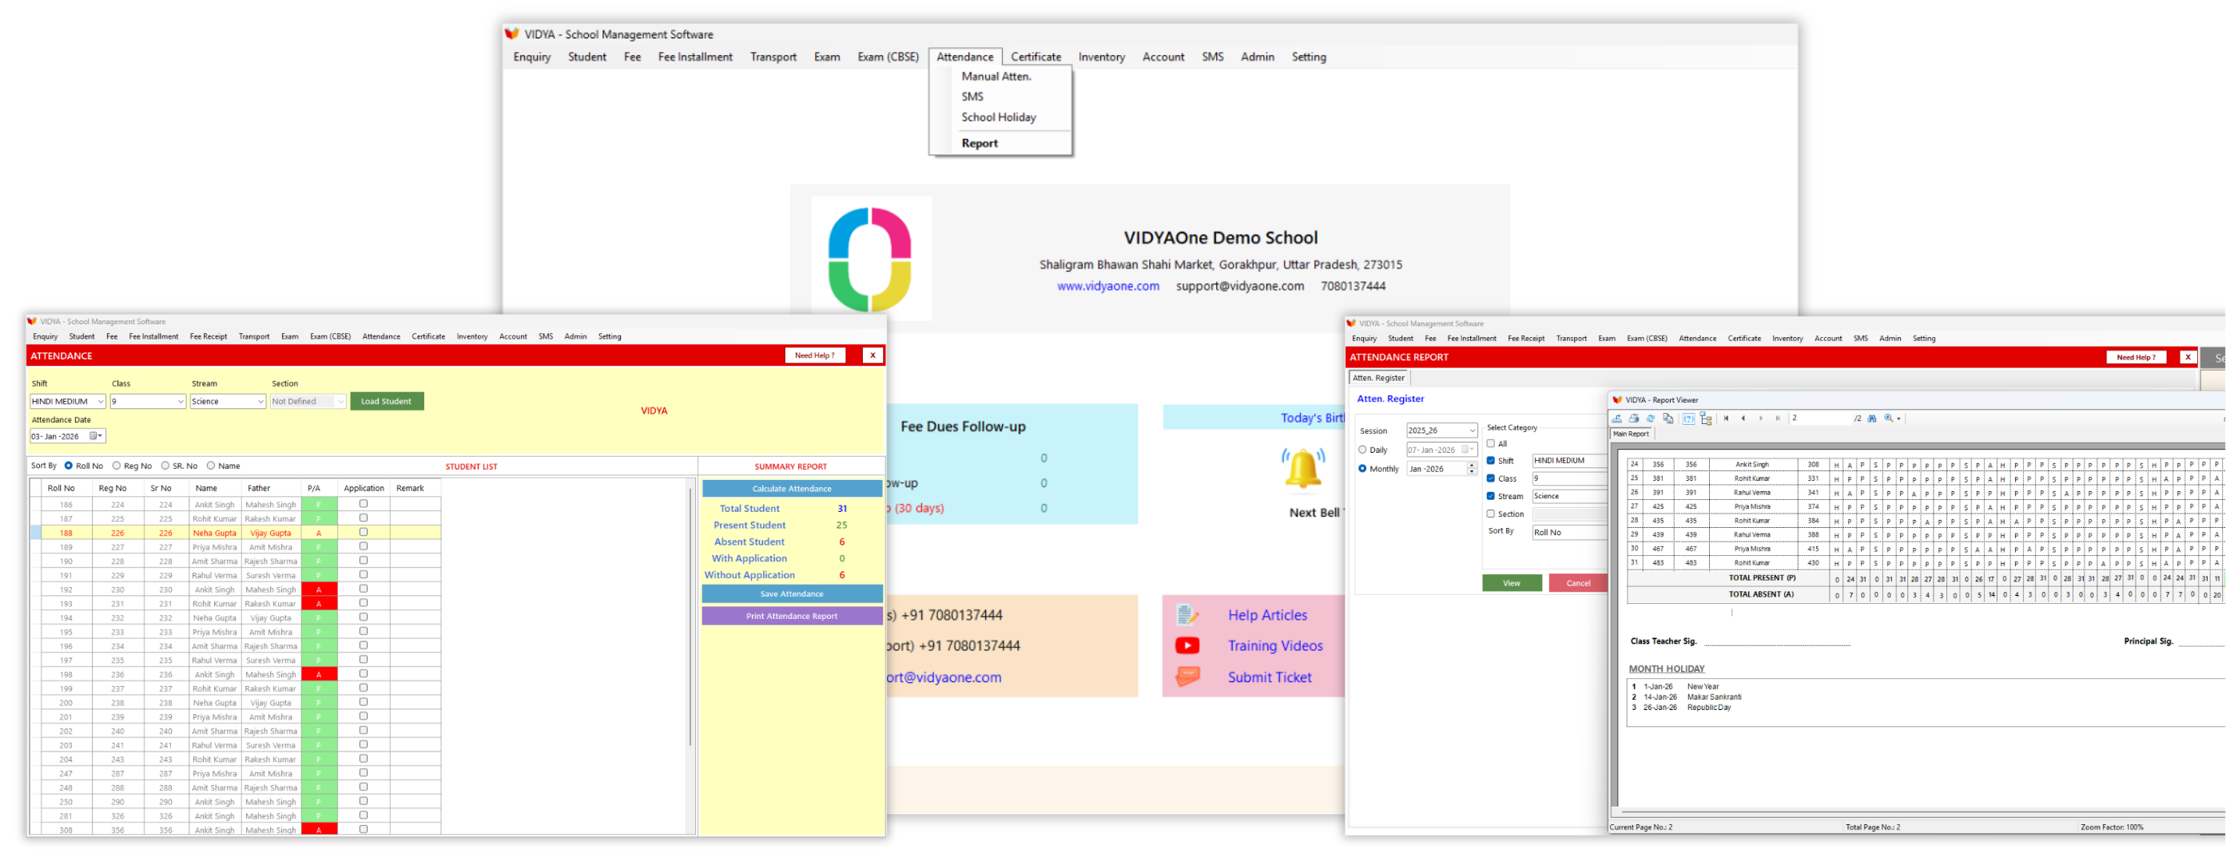The width and height of the screenshot is (2226, 853).
Task: Click the page number field in Report Viewer
Action: 1820,419
